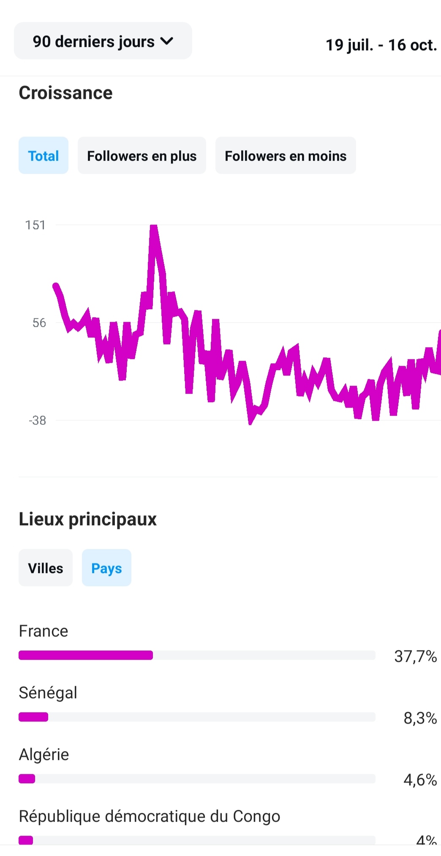Screen dimensions: 441x856
Task: Show top locations by Villes
Action: [x=46, y=568]
